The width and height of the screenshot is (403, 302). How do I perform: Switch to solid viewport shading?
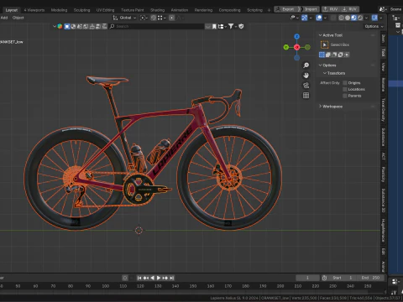tap(348, 18)
